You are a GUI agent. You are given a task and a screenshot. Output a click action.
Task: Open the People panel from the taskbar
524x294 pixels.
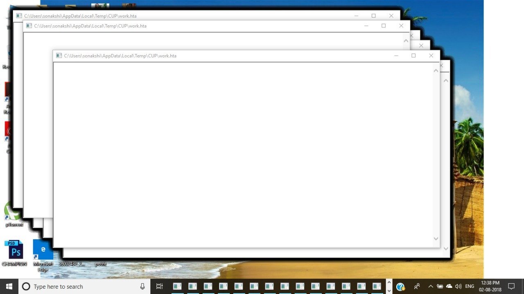pyautogui.click(x=416, y=286)
